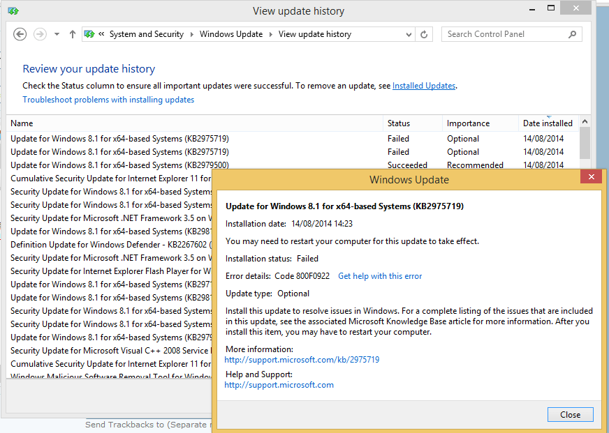Minimize the View update history window
The width and height of the screenshot is (609, 433).
pyautogui.click(x=532, y=9)
